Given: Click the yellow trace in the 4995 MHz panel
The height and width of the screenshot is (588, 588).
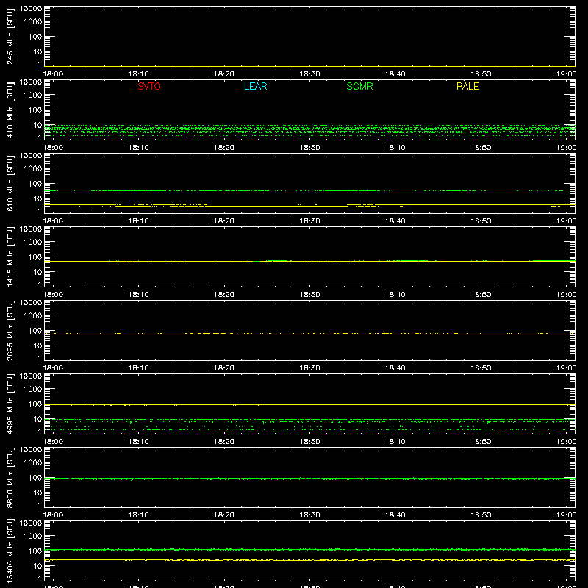Looking at the screenshot, I should pos(309,405).
